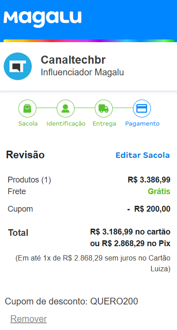Go to the Sacola shopping bag step icon
The image size is (177, 330).
27,109
